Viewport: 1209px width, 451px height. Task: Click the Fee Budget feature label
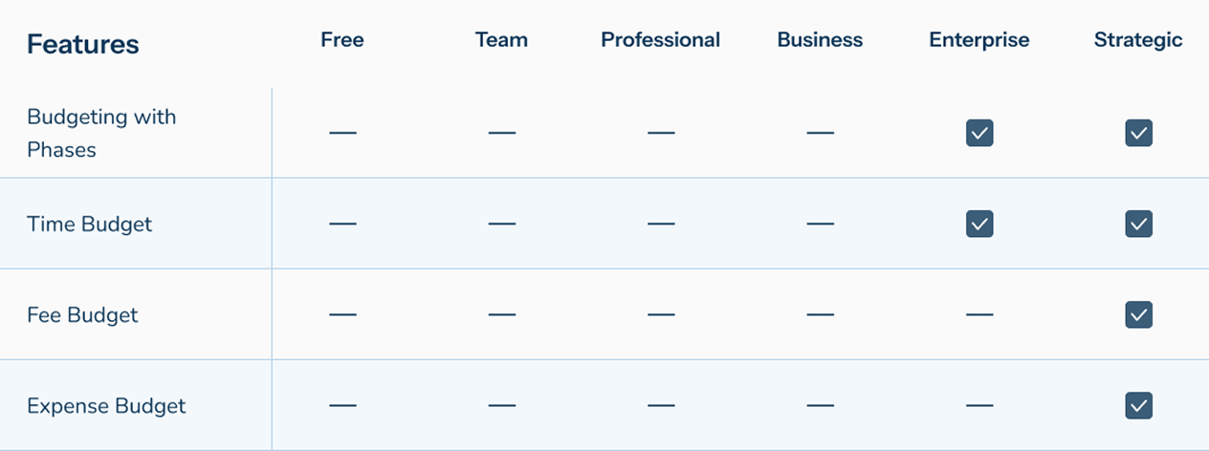point(82,314)
